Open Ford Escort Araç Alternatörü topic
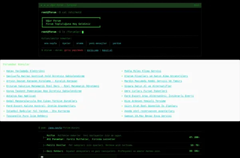The image size is (240, 158). coord(159,96)
